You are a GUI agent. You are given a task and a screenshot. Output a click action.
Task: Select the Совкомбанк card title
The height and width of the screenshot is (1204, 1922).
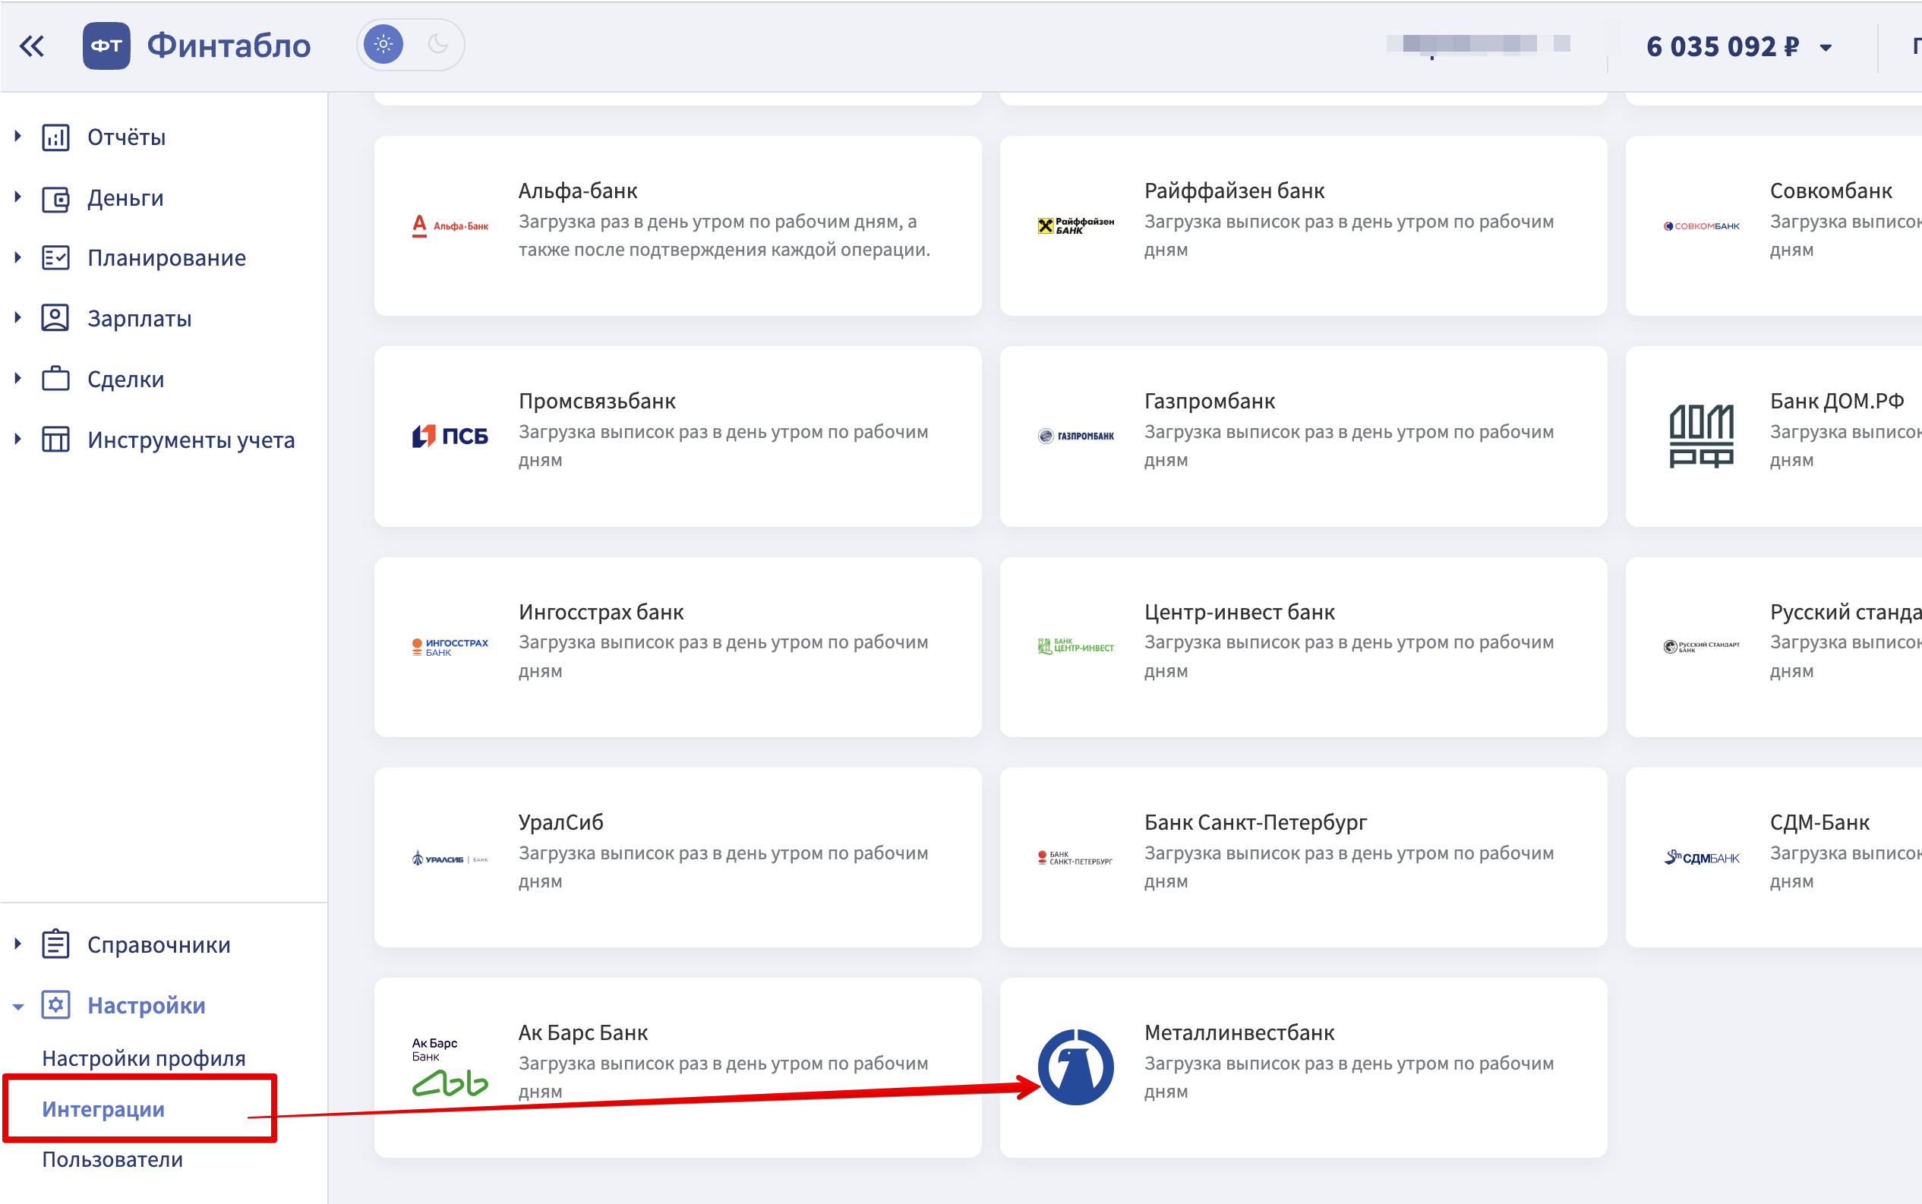pyautogui.click(x=1830, y=191)
